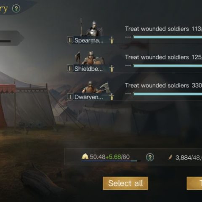This screenshot has width=202, height=202.
Task: Click the Select all button
Action: 125,183
